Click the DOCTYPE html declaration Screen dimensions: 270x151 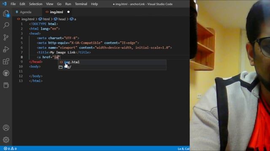[43, 24]
